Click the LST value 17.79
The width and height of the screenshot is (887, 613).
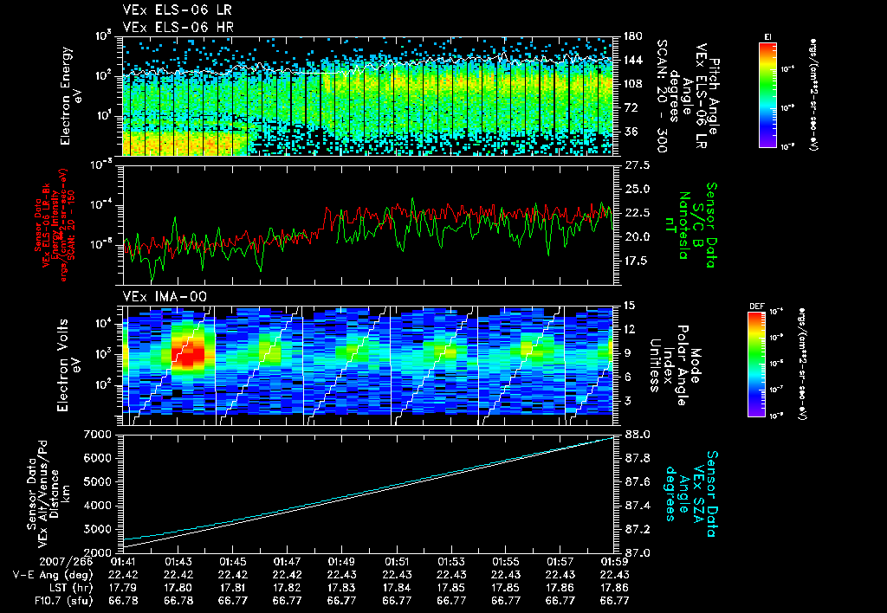(x=123, y=588)
